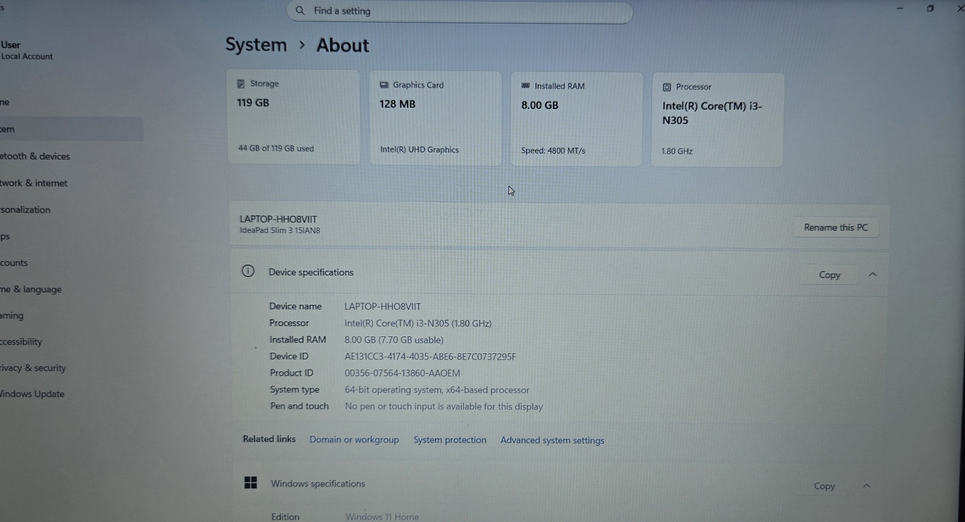This screenshot has height=522, width=965.
Task: Click the Device ID value text
Action: 430,357
